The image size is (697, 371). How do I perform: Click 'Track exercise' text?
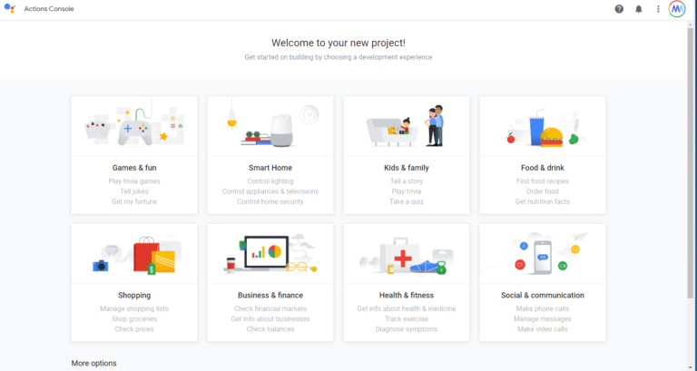(x=407, y=319)
